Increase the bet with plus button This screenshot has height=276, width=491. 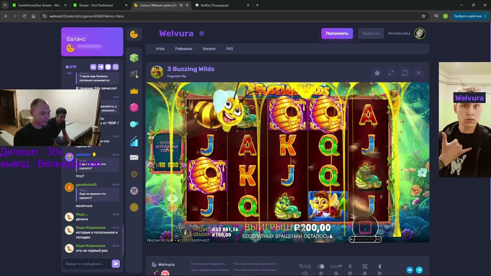click(x=387, y=228)
